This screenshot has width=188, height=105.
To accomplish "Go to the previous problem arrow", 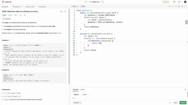I will [x=86, y=2].
